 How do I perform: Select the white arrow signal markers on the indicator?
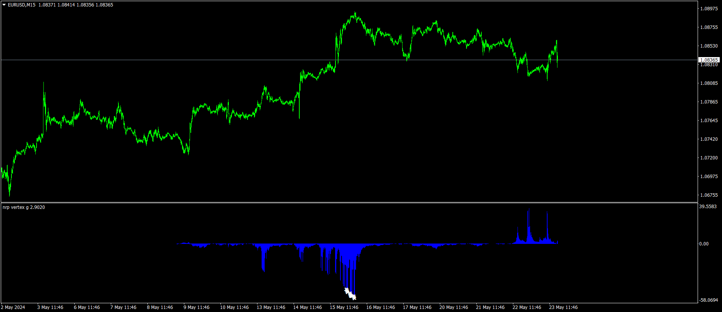(x=350, y=294)
